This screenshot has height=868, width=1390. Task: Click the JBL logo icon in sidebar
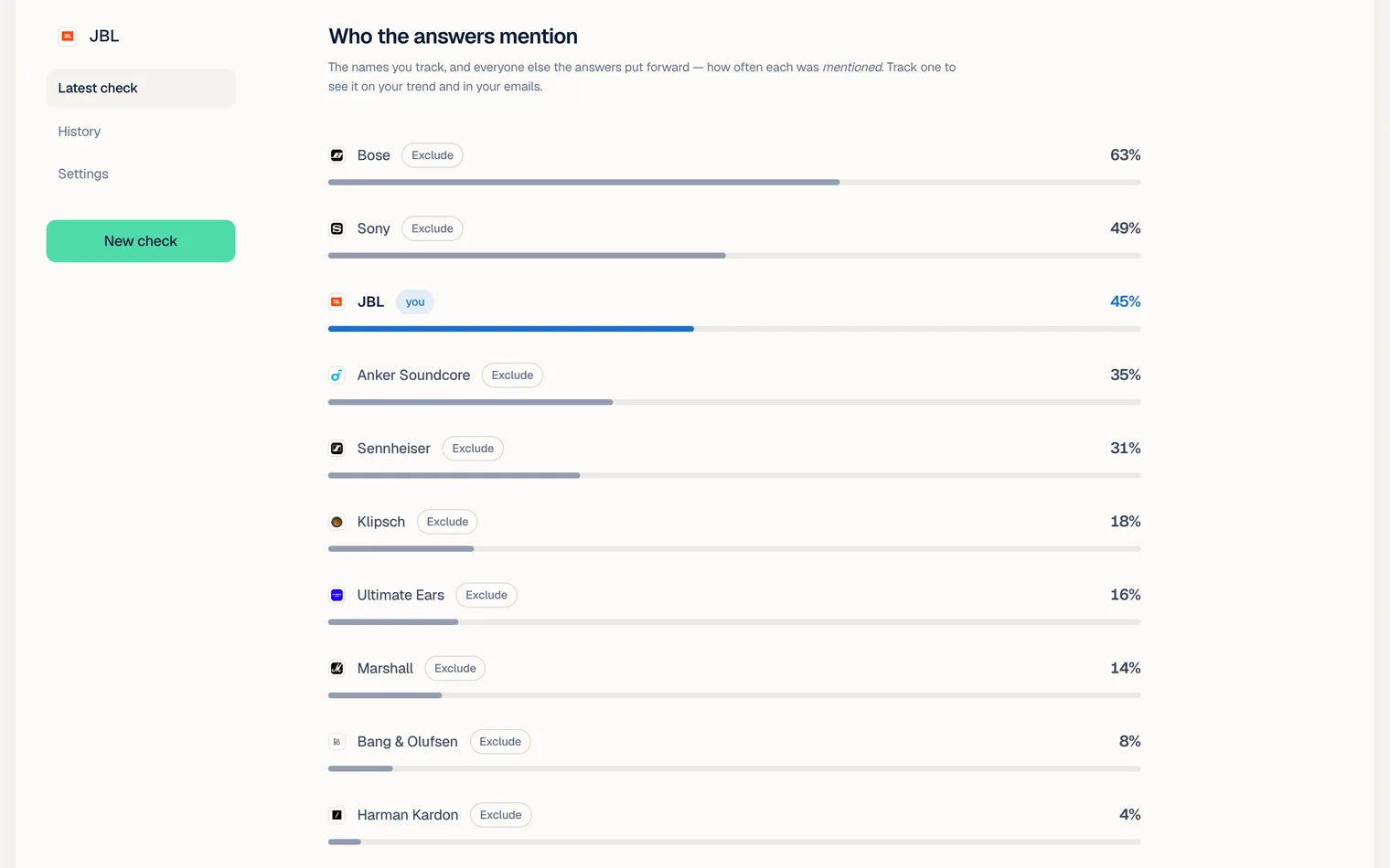[x=68, y=37]
